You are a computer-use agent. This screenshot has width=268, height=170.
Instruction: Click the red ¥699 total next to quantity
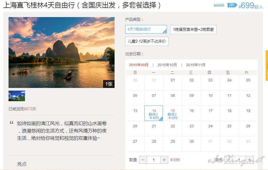click(175, 160)
